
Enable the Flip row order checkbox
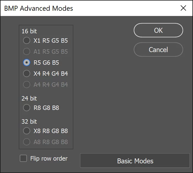23,158
